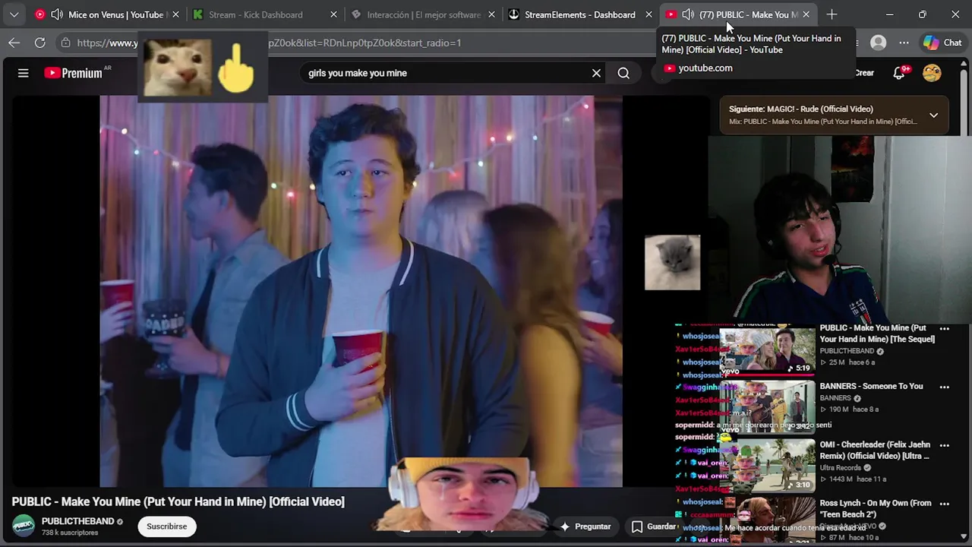Switch to Interacción El mejor software tab
972x547 pixels.
pyautogui.click(x=424, y=14)
